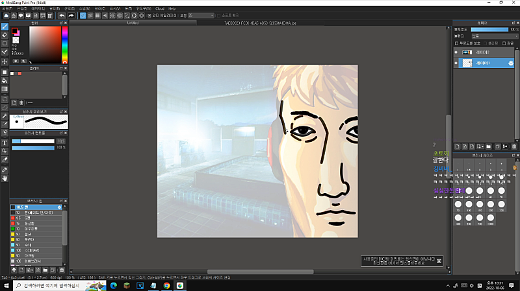Select the Text tool
Screen dimensions: 520x291
(x=5, y=142)
